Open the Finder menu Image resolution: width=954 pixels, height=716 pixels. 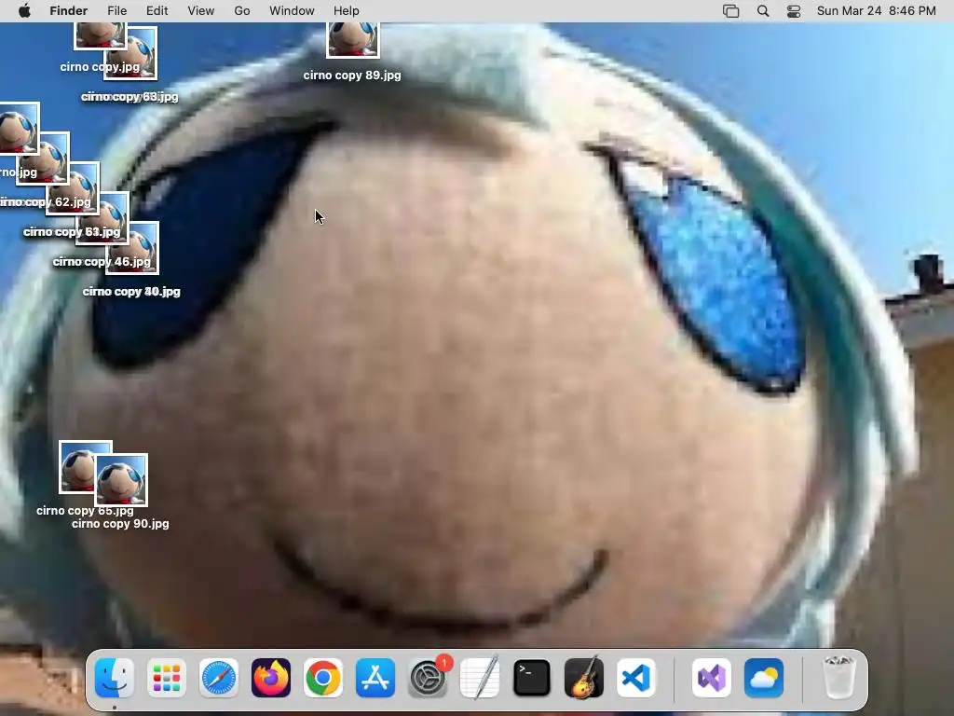coord(69,11)
